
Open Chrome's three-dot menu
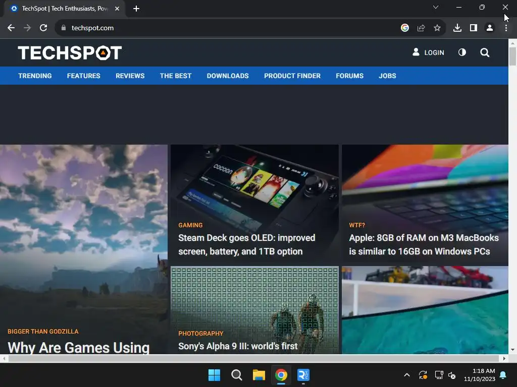tap(506, 28)
